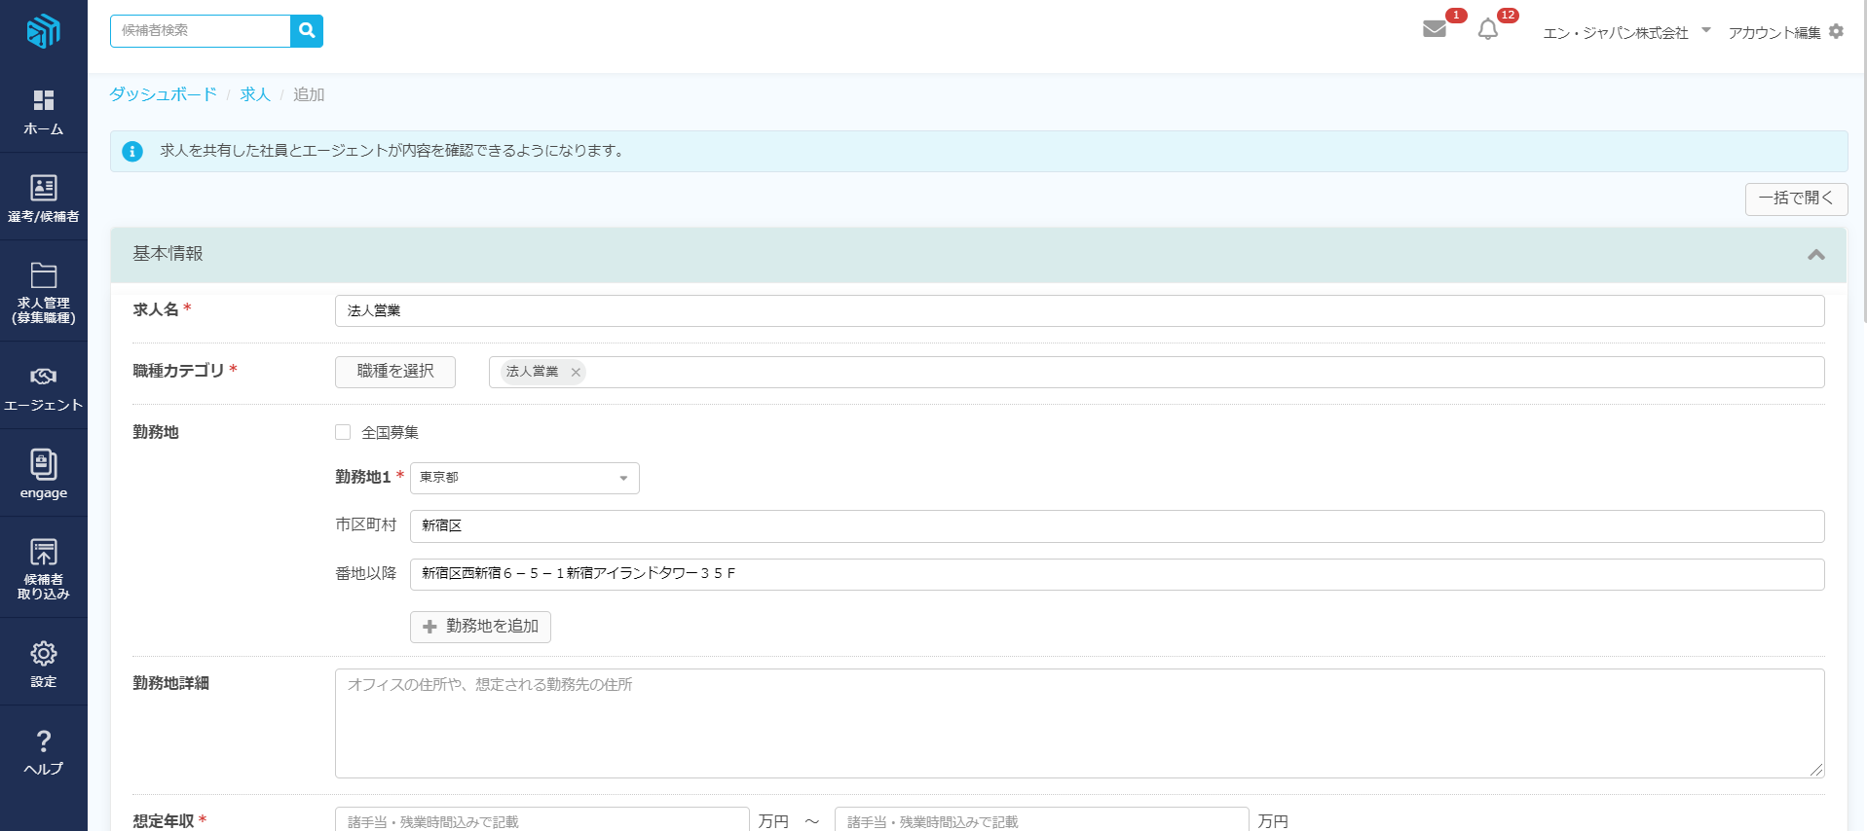Click the magnifier search button
The width and height of the screenshot is (1867, 831).
(307, 31)
